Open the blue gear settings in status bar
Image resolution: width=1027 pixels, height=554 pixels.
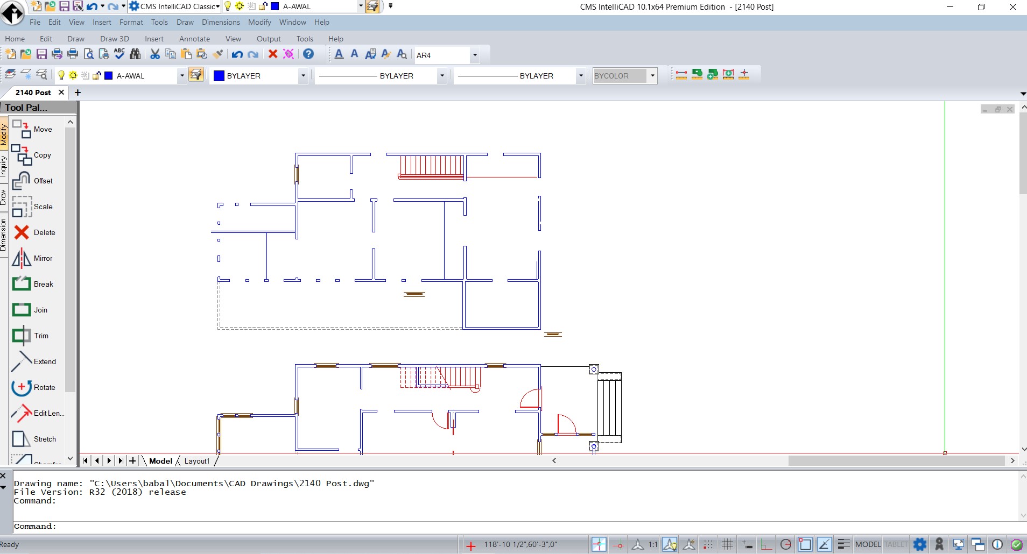920,544
